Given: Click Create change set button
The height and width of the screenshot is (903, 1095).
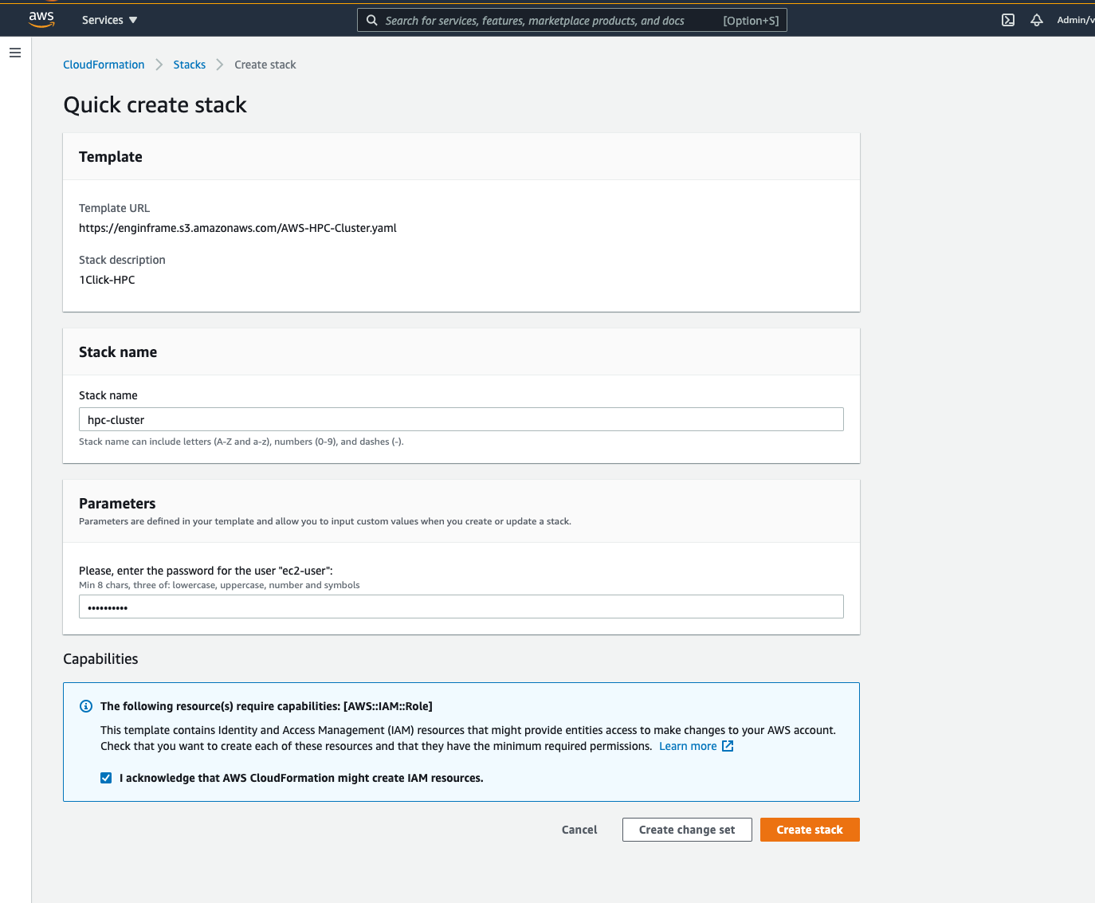Looking at the screenshot, I should pyautogui.click(x=687, y=830).
